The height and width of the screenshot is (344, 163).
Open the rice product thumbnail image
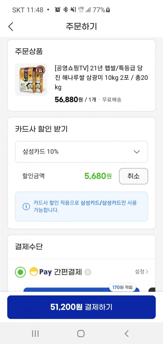[x=31, y=80]
